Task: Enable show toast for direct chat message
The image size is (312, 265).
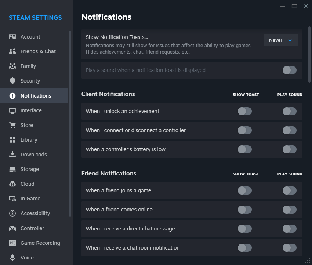Action: [245, 229]
